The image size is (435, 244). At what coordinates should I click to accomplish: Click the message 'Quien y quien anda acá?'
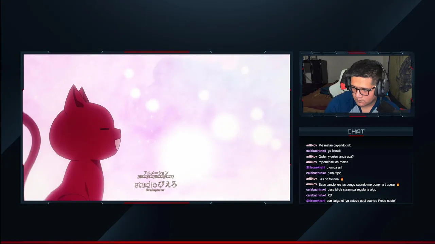coord(336,157)
